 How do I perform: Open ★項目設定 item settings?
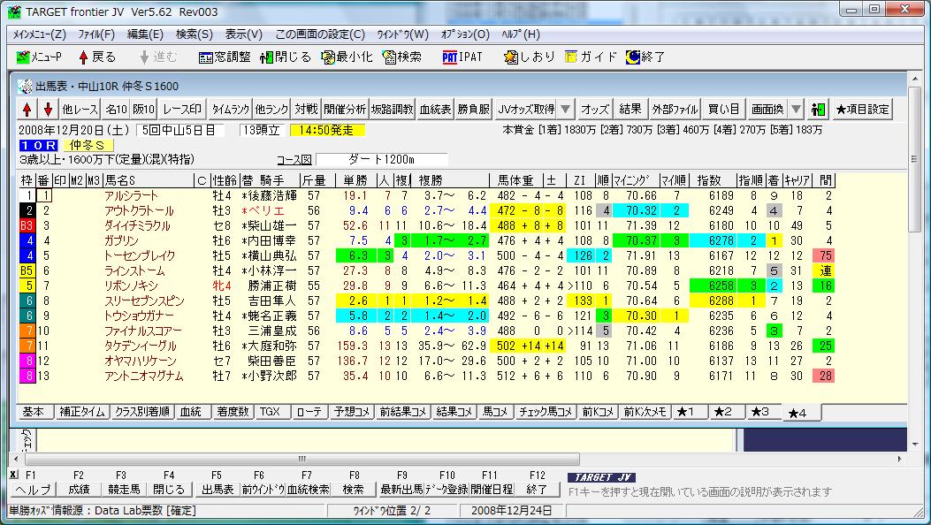pyautogui.click(x=863, y=109)
